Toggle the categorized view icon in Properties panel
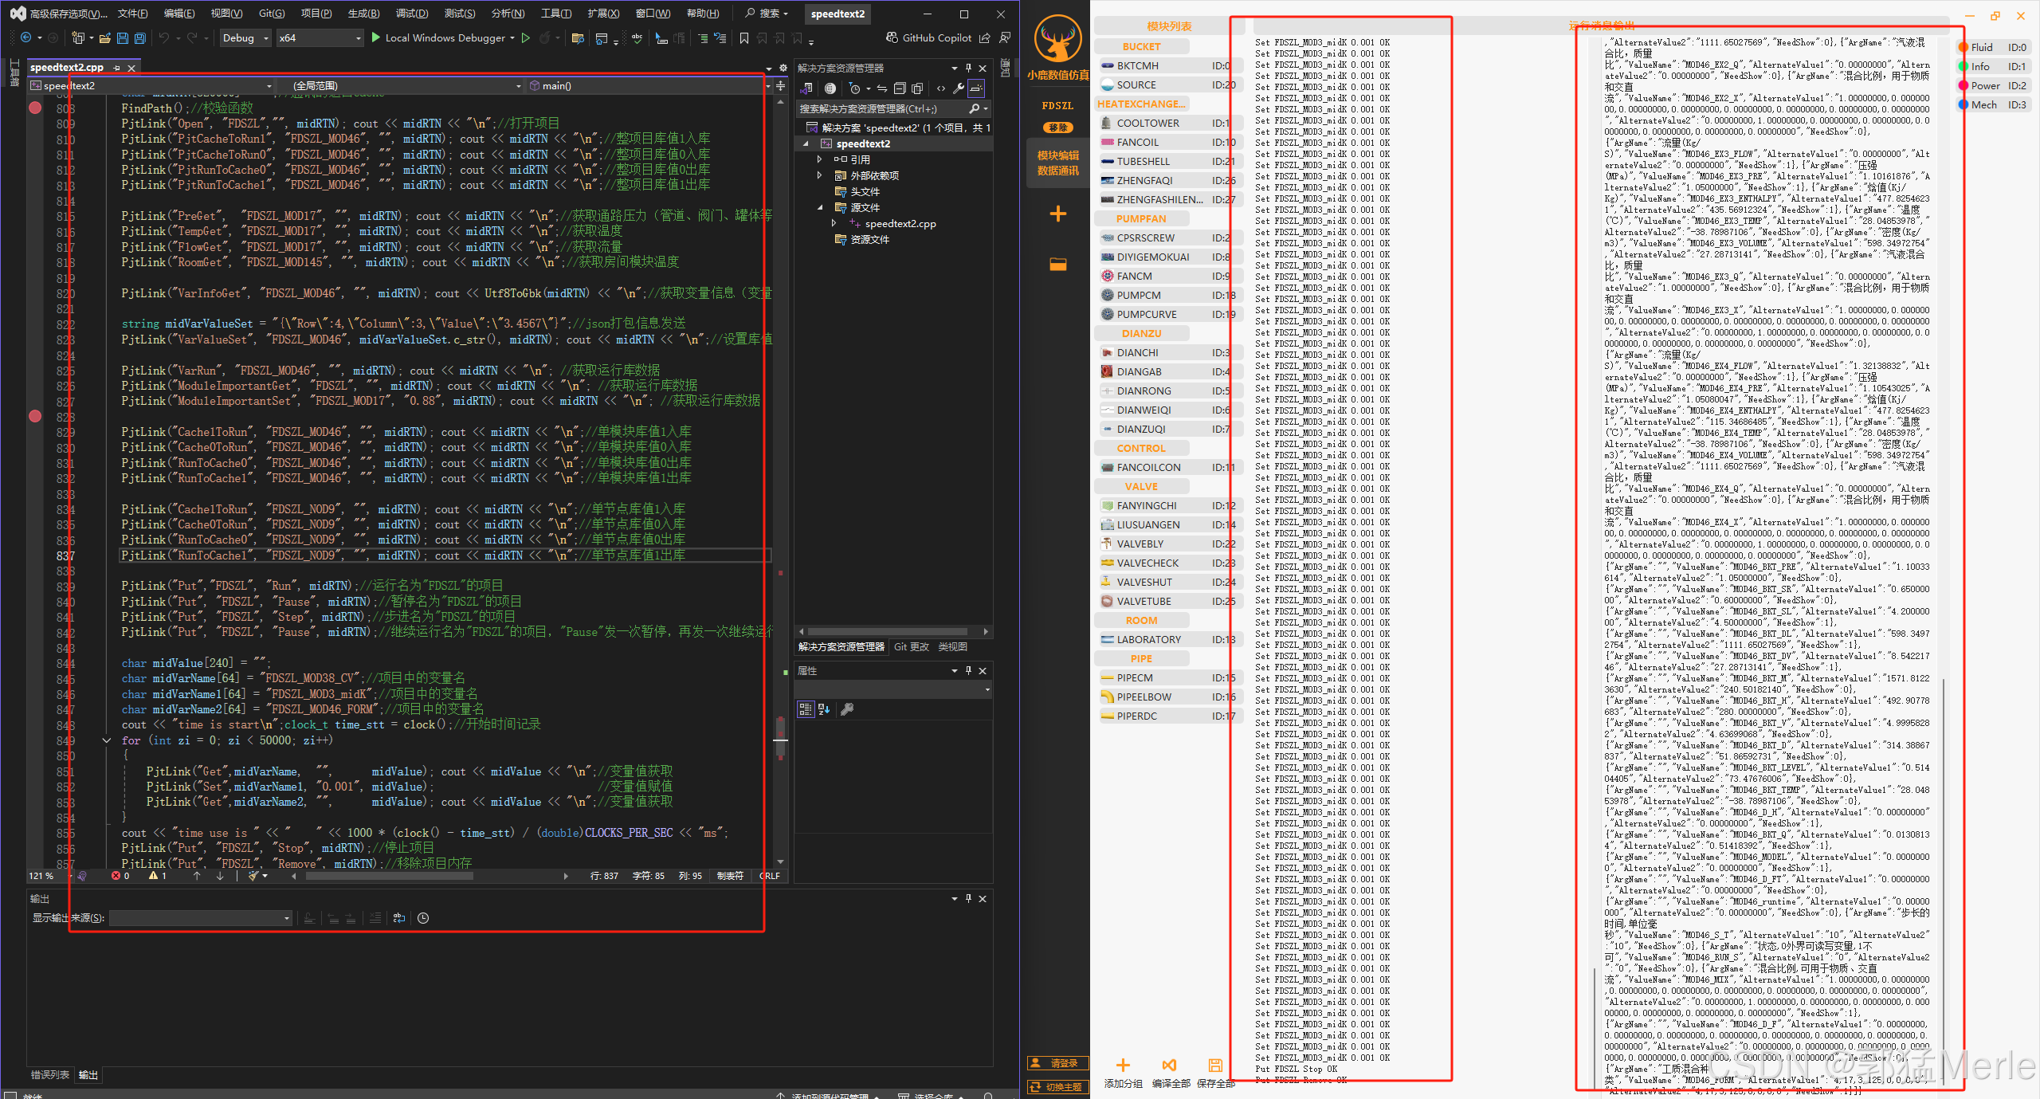The width and height of the screenshot is (2040, 1099). tap(806, 709)
